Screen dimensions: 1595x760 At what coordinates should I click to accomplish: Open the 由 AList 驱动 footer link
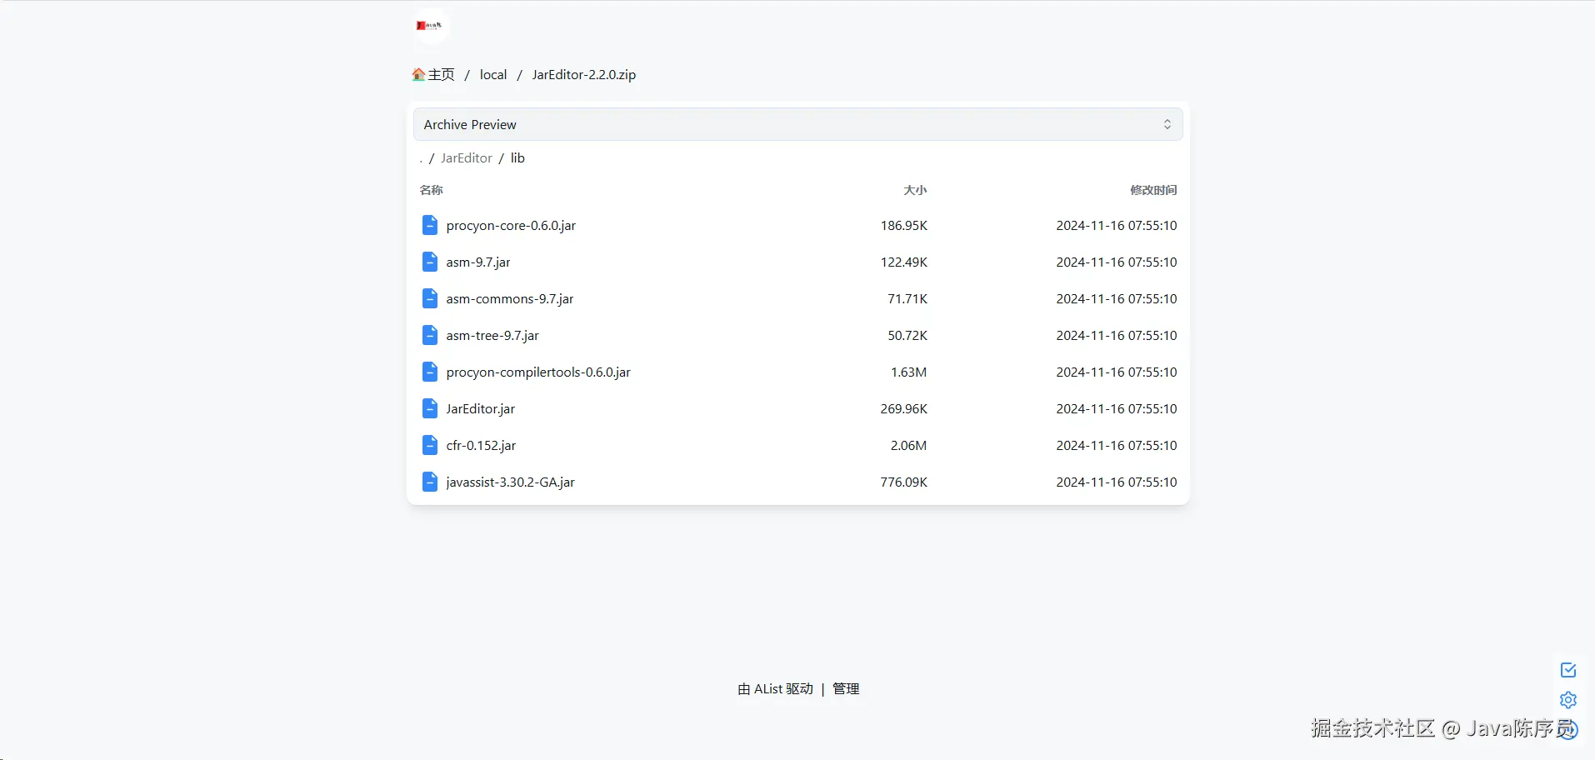pyautogui.click(x=775, y=689)
